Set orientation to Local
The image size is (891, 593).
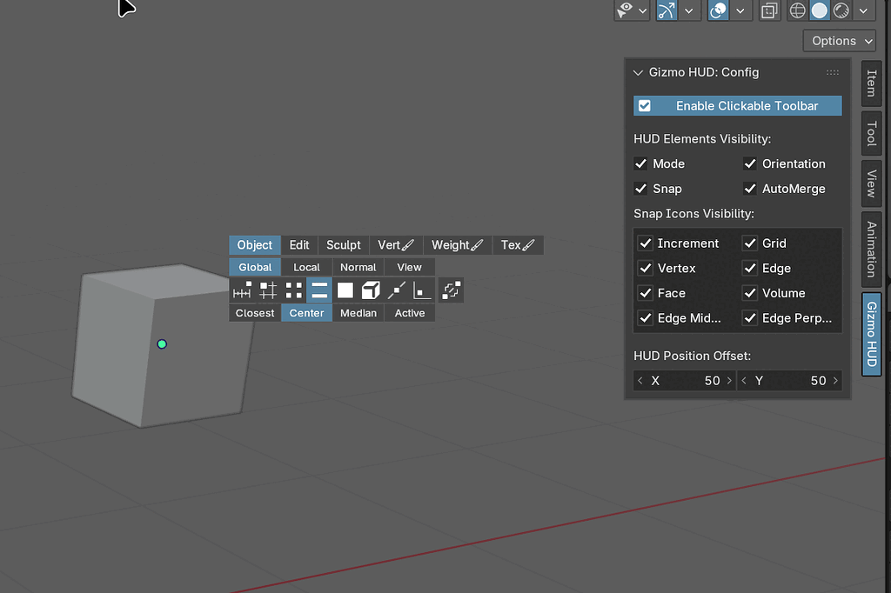(x=307, y=267)
